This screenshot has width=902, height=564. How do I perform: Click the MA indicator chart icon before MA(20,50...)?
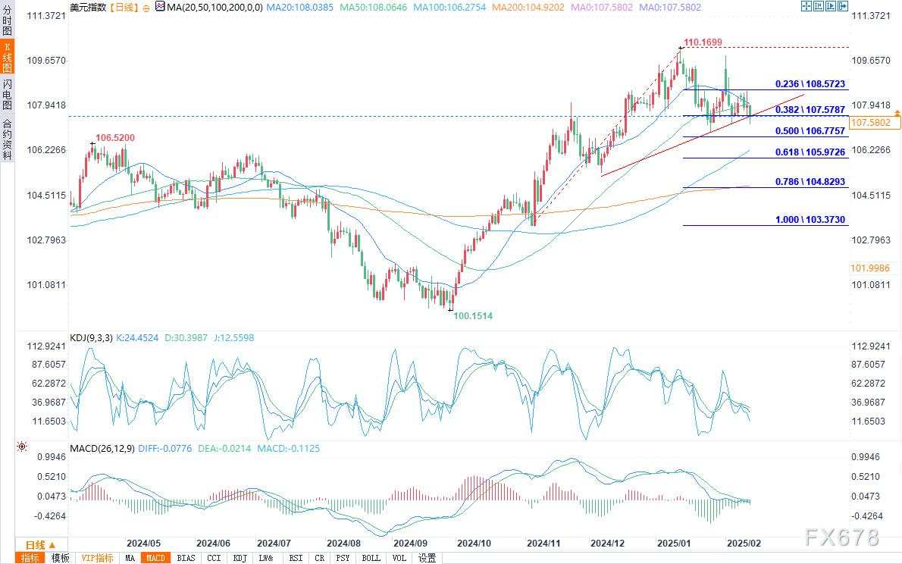(160, 7)
